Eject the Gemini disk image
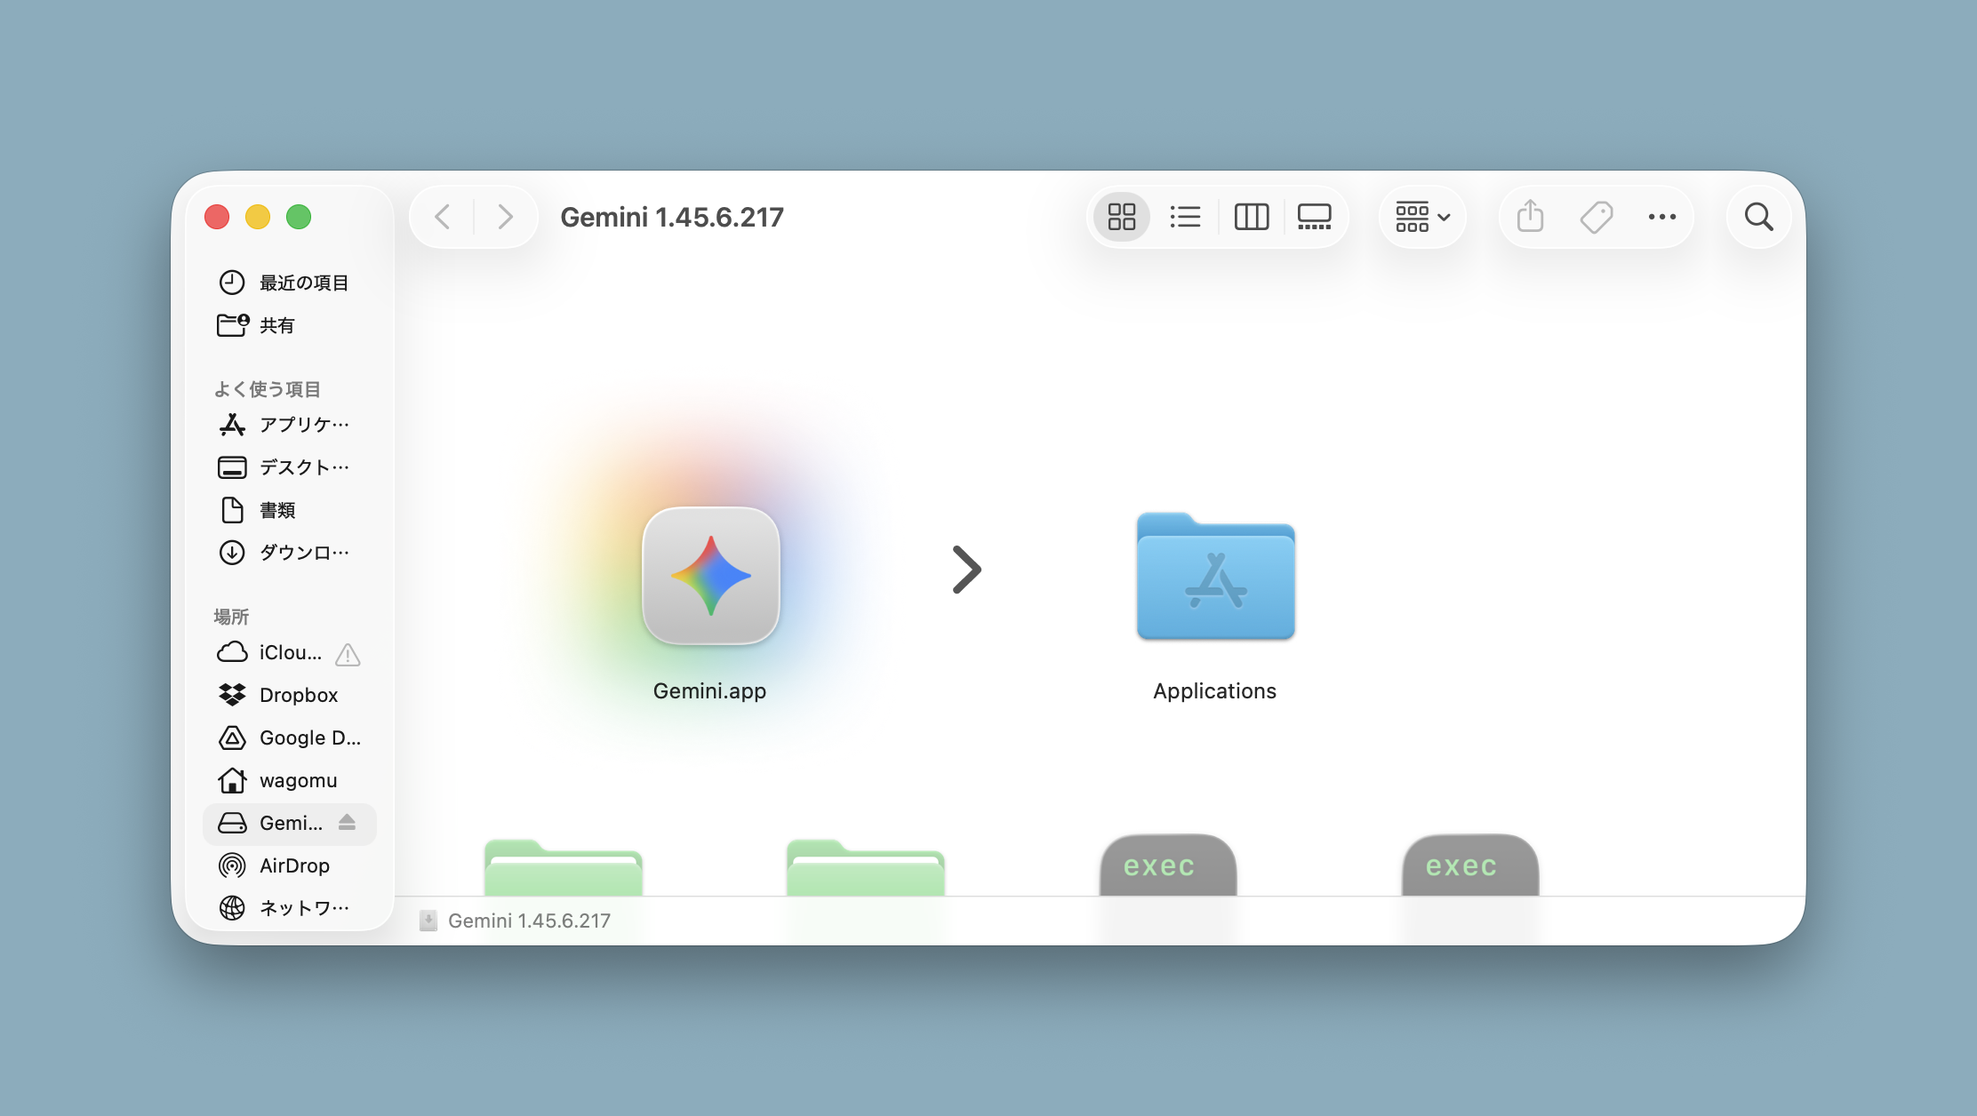This screenshot has height=1116, width=1977. [x=348, y=823]
